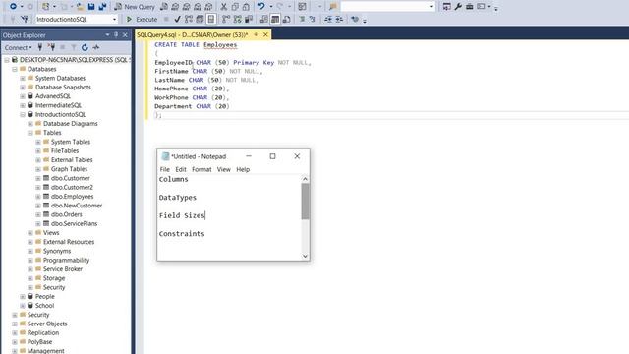This screenshot has height=354, width=629.
Task: Toggle include live query statistics
Action: [238, 19]
